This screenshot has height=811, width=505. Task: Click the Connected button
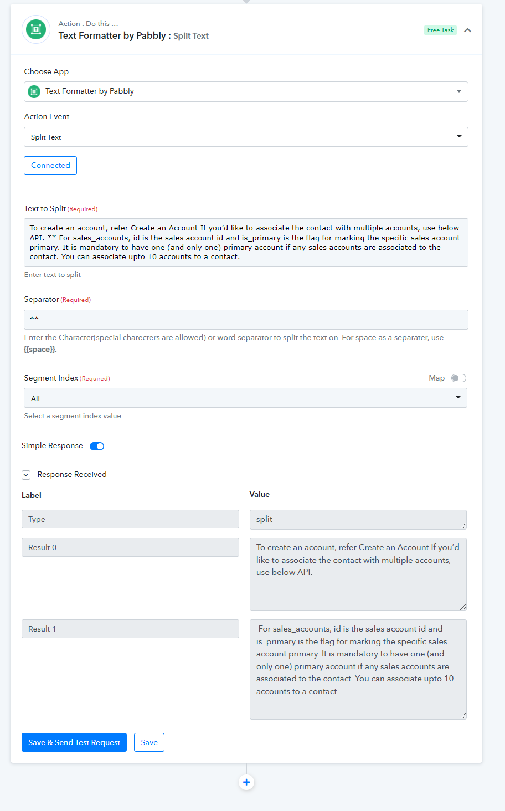(x=50, y=166)
